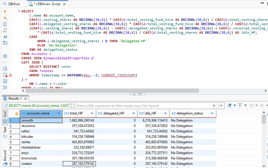Click the 'recursive' account name cell
The height and width of the screenshot is (168, 268).
(41, 126)
